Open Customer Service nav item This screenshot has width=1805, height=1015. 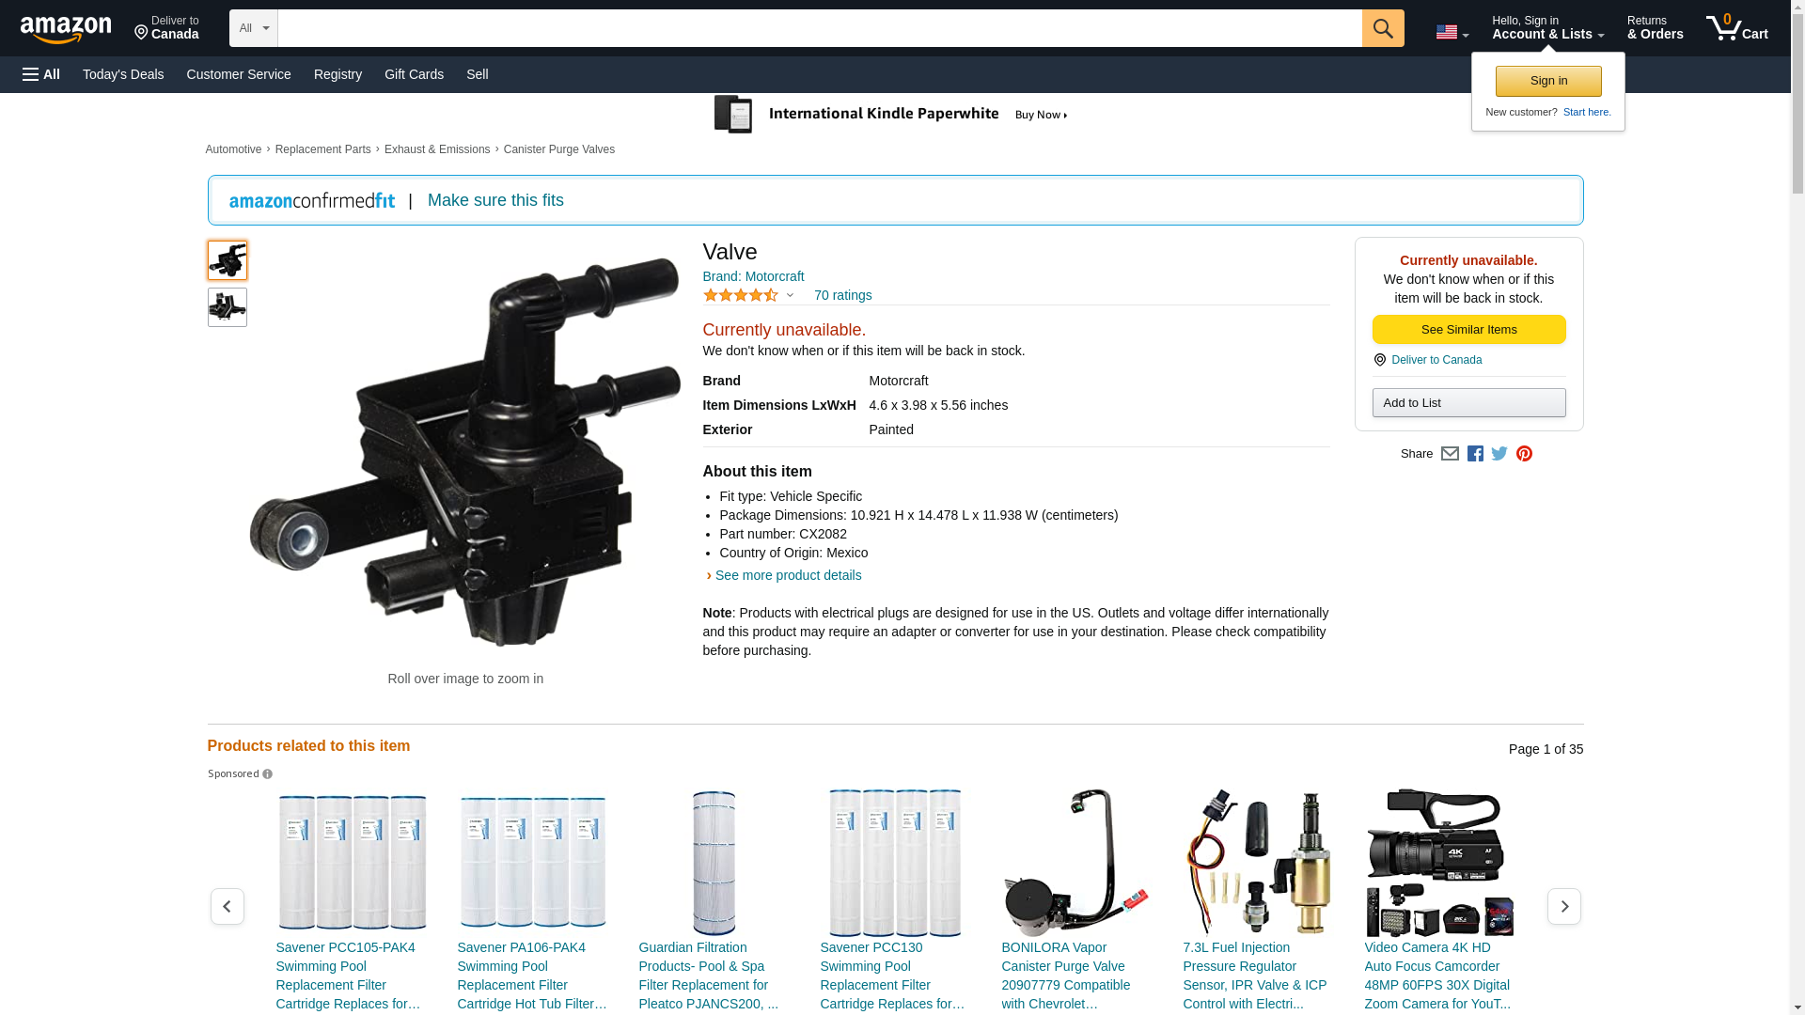click(239, 74)
